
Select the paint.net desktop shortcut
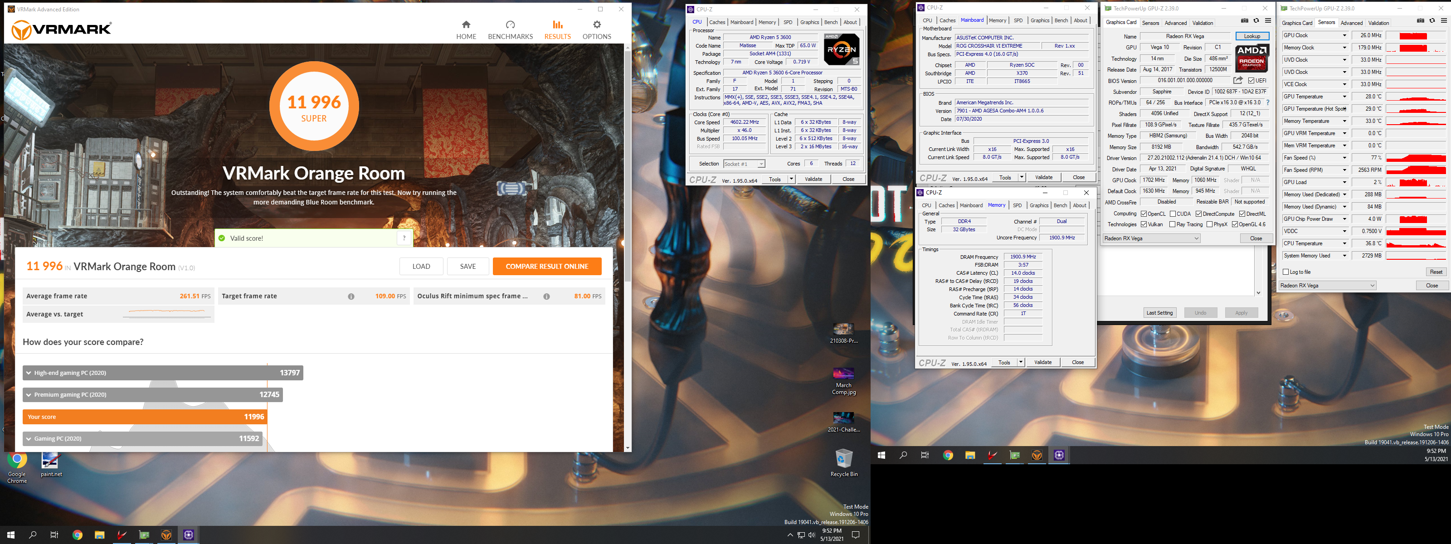51,465
